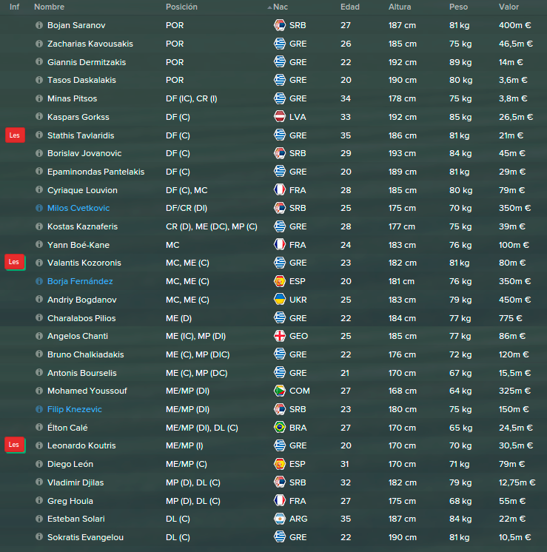This screenshot has height=552, width=547.
Task: Click info icon next to Borja Fernández
Action: point(39,281)
